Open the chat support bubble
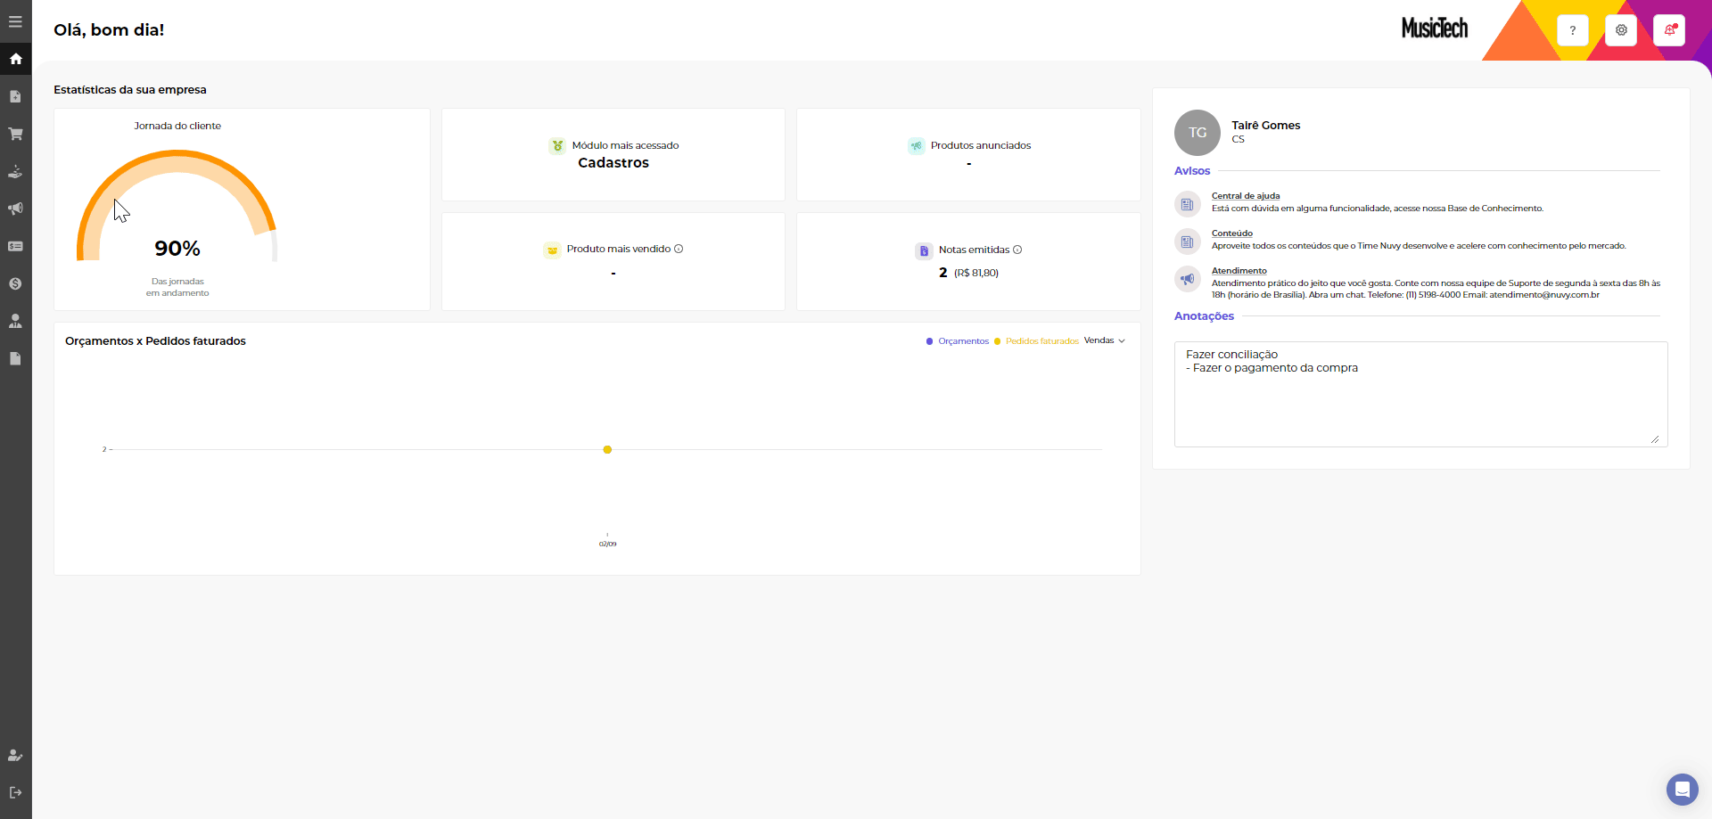This screenshot has width=1712, height=819. (1682, 789)
